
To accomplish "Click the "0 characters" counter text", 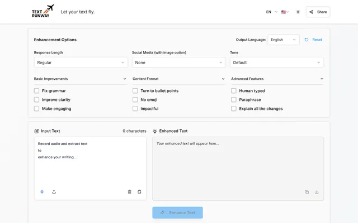I will (134, 131).
